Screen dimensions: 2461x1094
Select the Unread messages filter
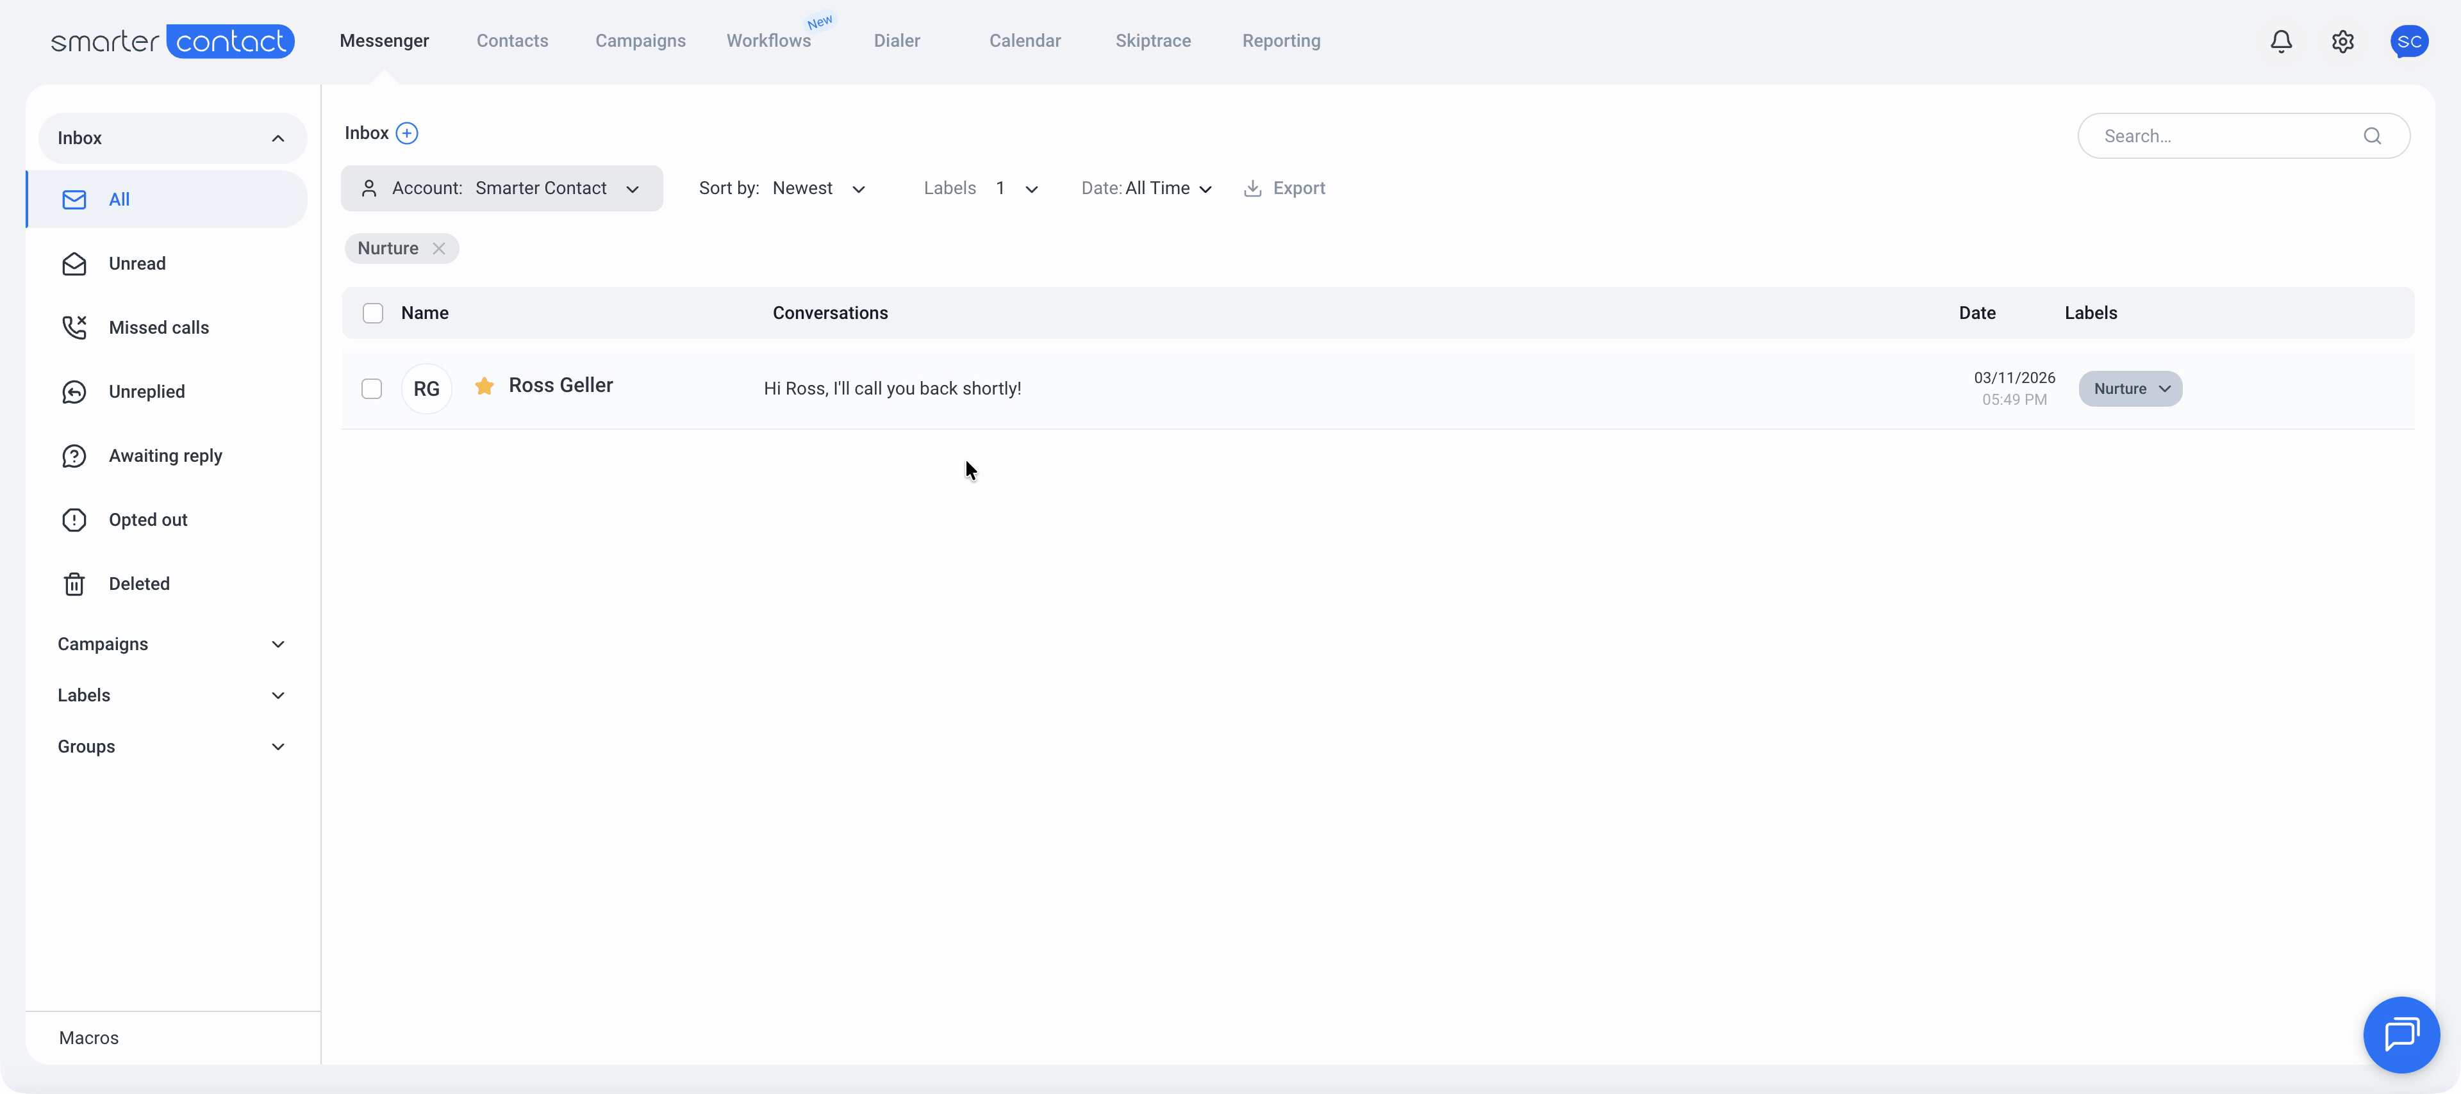point(137,263)
